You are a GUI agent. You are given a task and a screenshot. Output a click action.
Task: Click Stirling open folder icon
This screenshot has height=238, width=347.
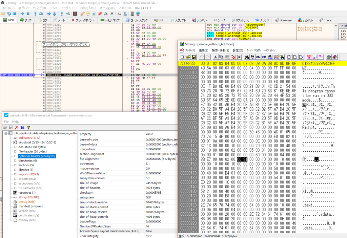(x=188, y=57)
